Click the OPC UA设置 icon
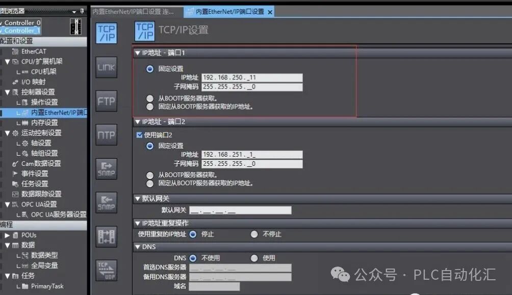512x295 pixels. click(x=15, y=204)
